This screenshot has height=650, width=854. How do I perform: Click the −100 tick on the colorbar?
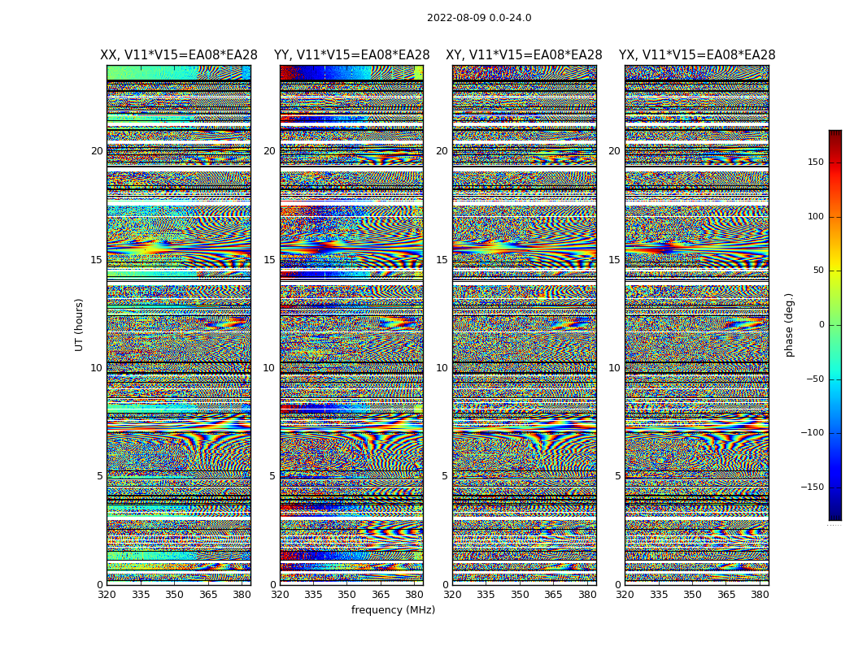tap(813, 432)
